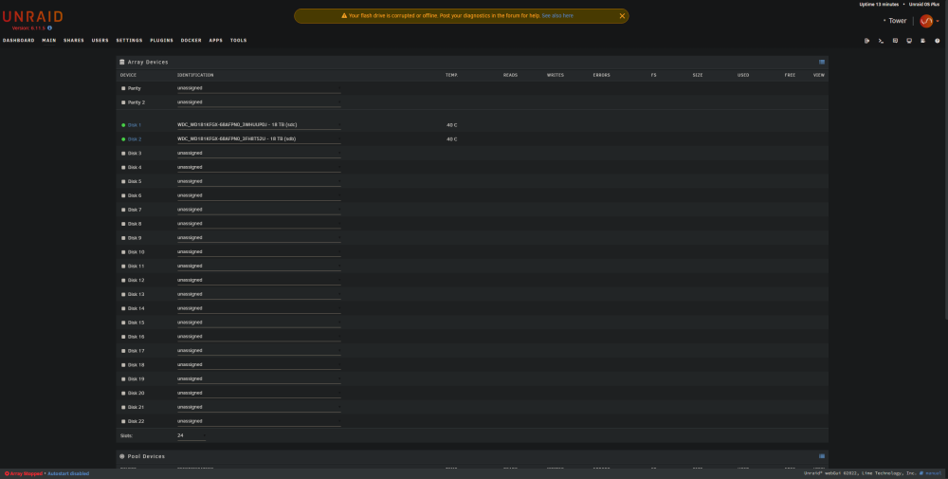
Task: Open the Disk 2 link
Action: point(135,139)
